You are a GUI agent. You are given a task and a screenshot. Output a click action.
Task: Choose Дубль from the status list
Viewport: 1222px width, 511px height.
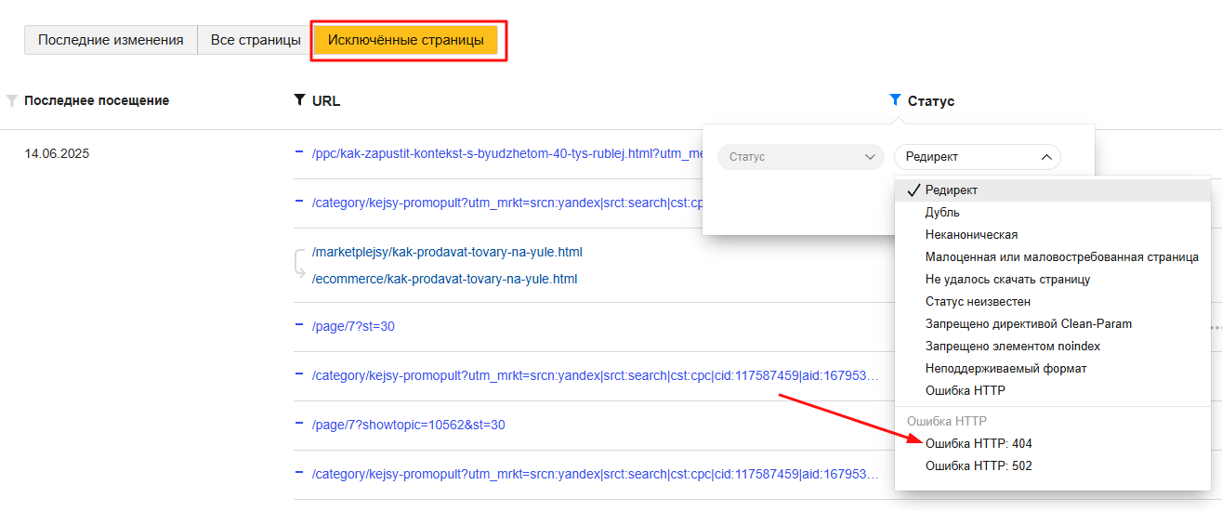(942, 213)
